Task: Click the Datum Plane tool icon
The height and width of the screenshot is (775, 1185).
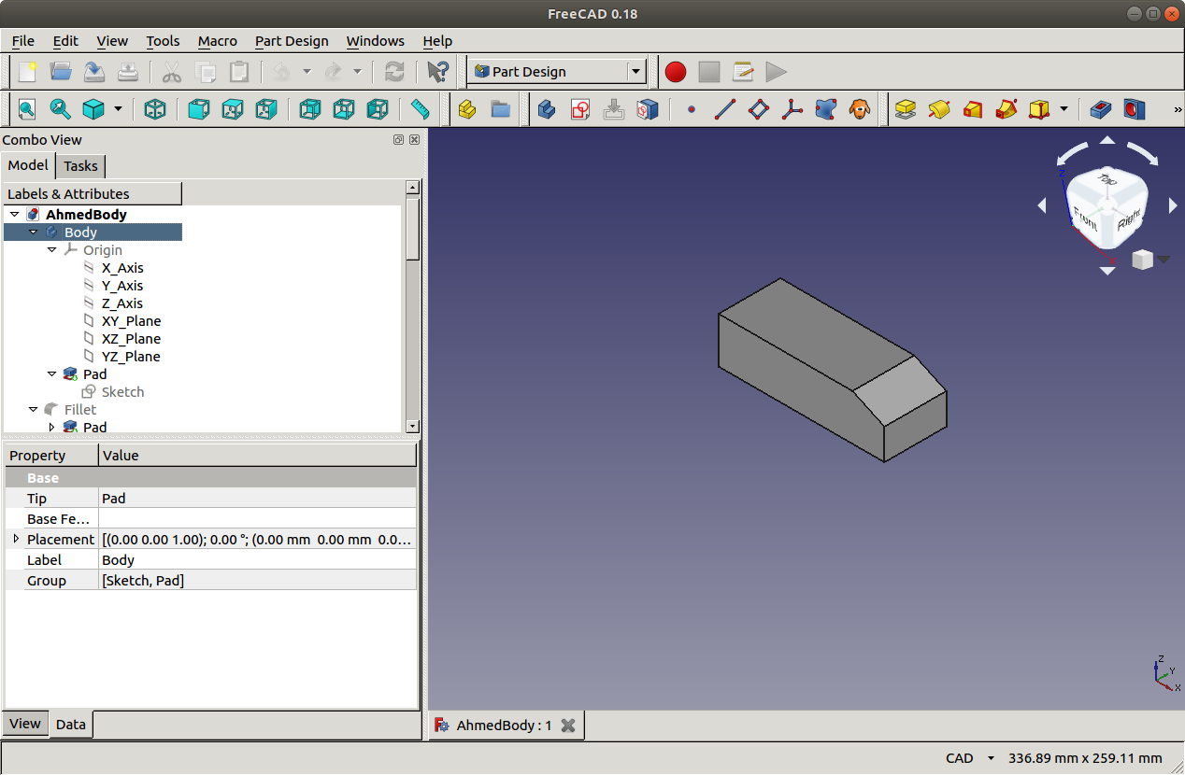Action: [759, 109]
